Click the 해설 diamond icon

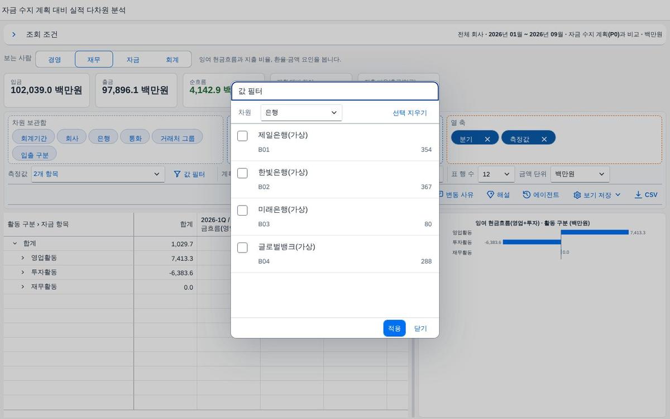click(x=490, y=194)
